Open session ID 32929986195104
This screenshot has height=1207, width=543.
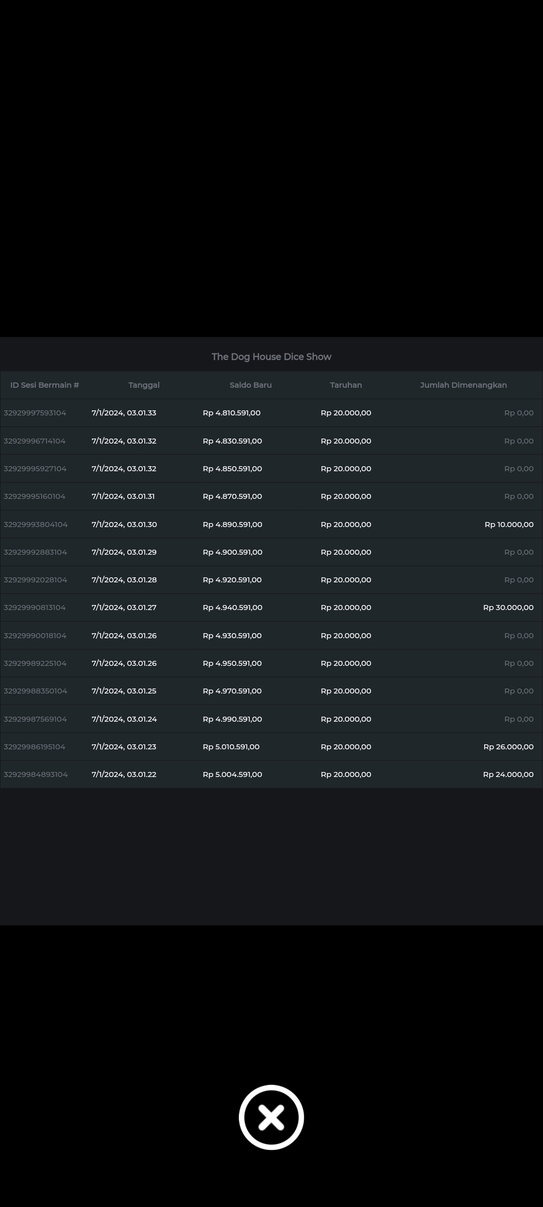pos(35,747)
